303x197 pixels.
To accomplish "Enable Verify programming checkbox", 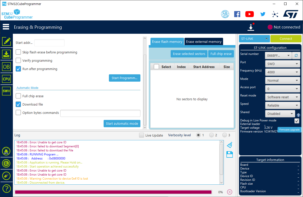I will (x=18, y=60).
